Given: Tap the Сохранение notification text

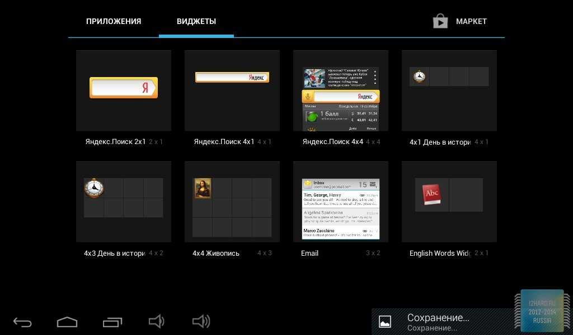Looking at the screenshot, I should pyautogui.click(x=438, y=318).
